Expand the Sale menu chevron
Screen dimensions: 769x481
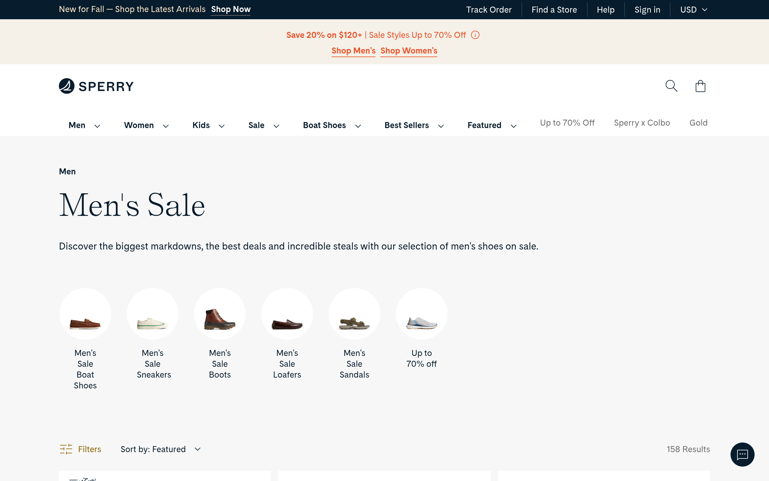point(276,126)
